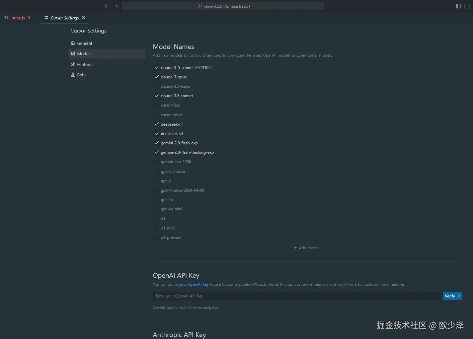Focus the OpenAI API Key input field
Viewport: 473px width, 339px height.
pos(297,296)
